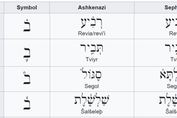Click the Šalšeleþ label in Ashkenazi column
Viewport: 177px width, 118px height.
tap(92, 112)
